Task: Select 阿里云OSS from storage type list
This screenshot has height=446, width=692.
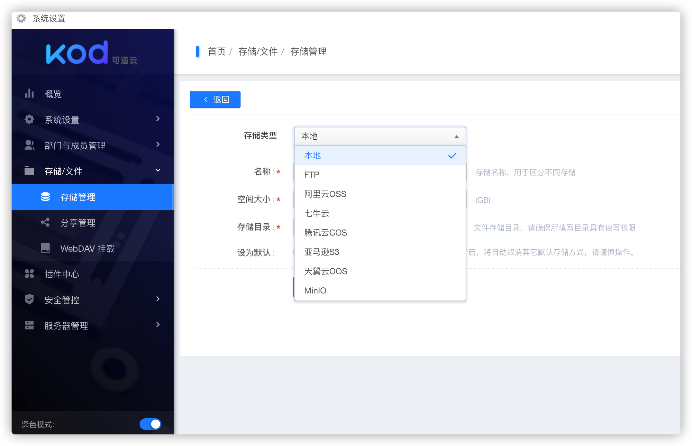Action: click(325, 194)
